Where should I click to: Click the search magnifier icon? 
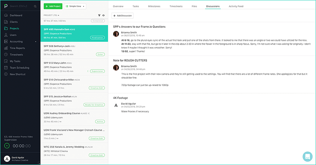pos(35,6)
